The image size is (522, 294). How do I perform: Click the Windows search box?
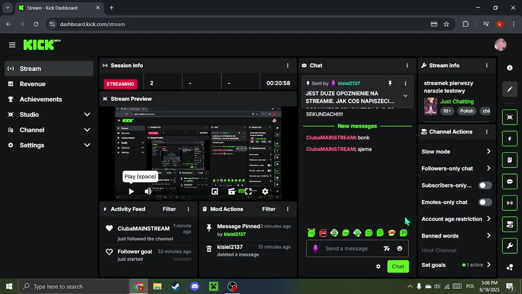[73, 287]
